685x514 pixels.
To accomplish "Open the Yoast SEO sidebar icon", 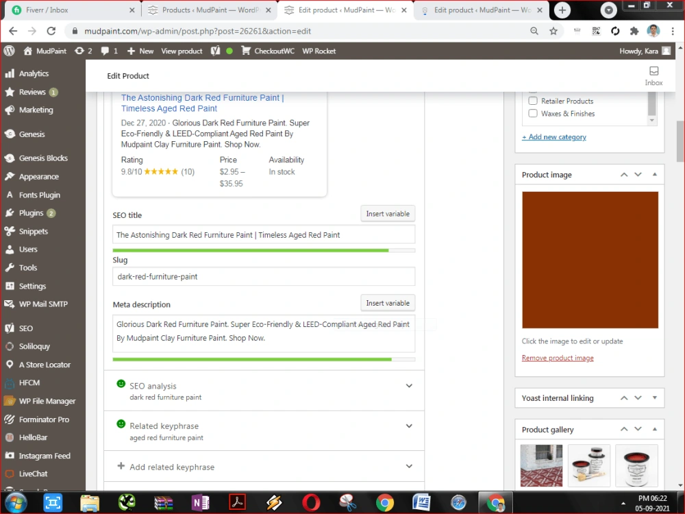I will tap(9, 328).
